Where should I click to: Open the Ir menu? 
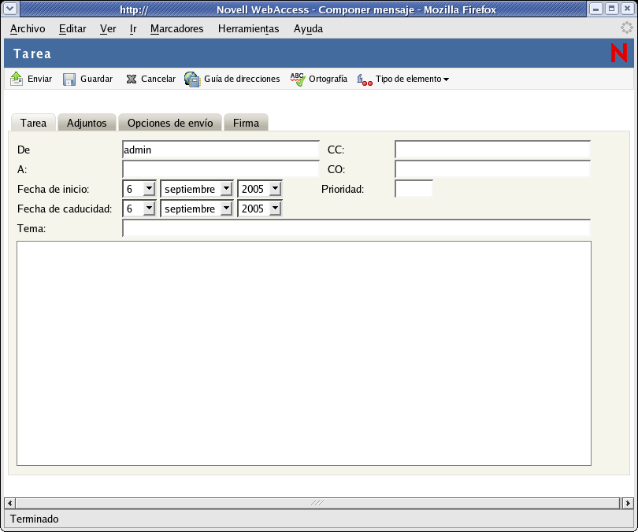coord(133,29)
